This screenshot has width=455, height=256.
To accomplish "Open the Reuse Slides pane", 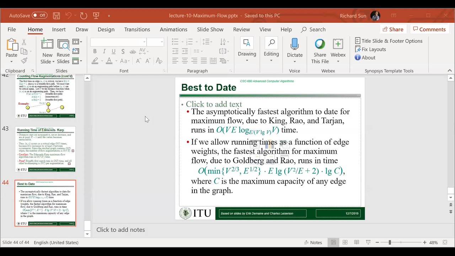I will [x=63, y=51].
